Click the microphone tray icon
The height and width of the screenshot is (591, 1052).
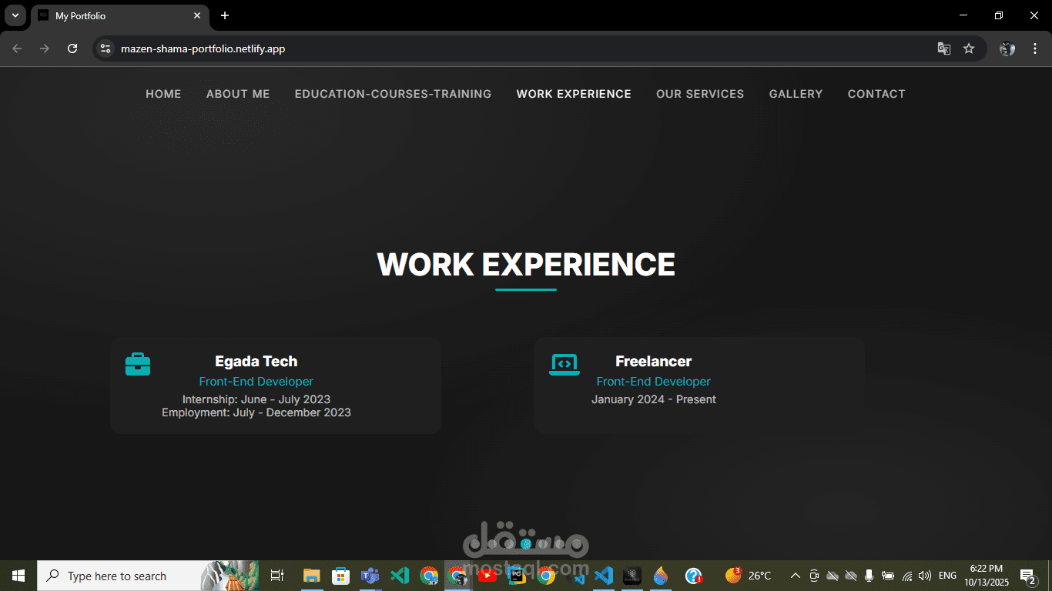[869, 576]
